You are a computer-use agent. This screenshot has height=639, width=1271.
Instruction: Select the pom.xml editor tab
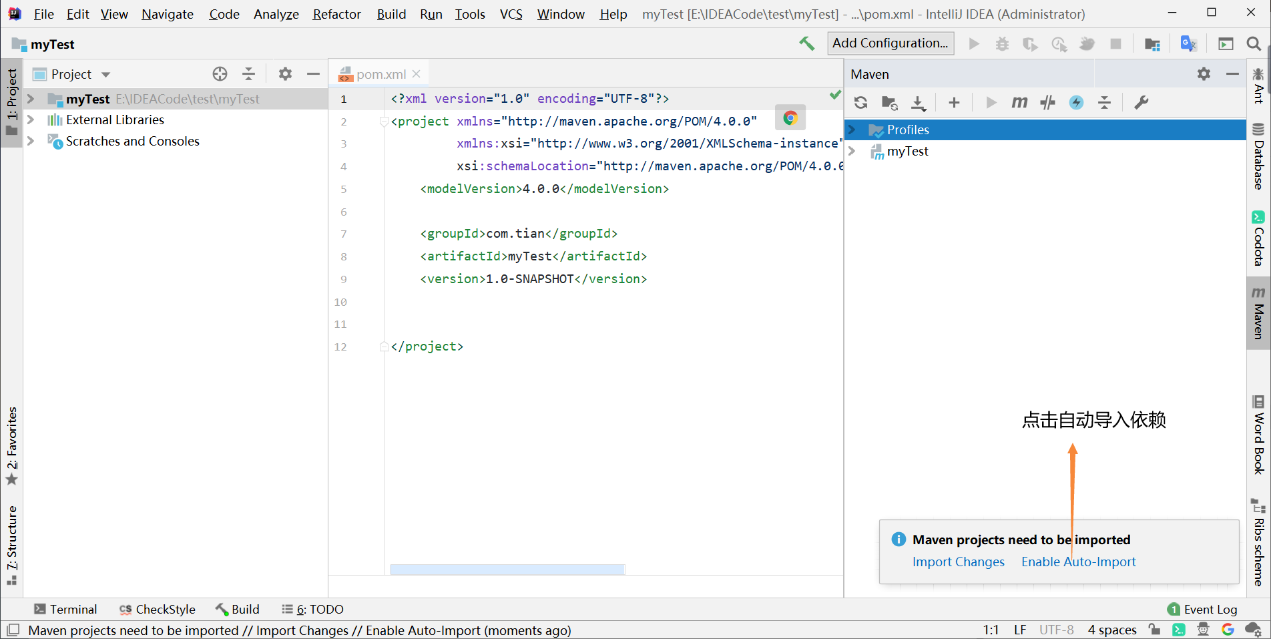coord(381,74)
